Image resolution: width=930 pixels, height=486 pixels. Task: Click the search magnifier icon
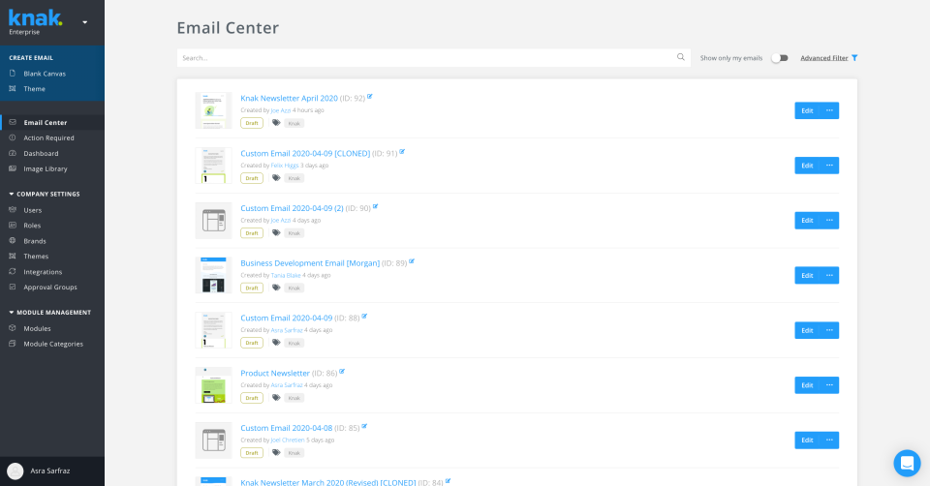[x=681, y=57]
